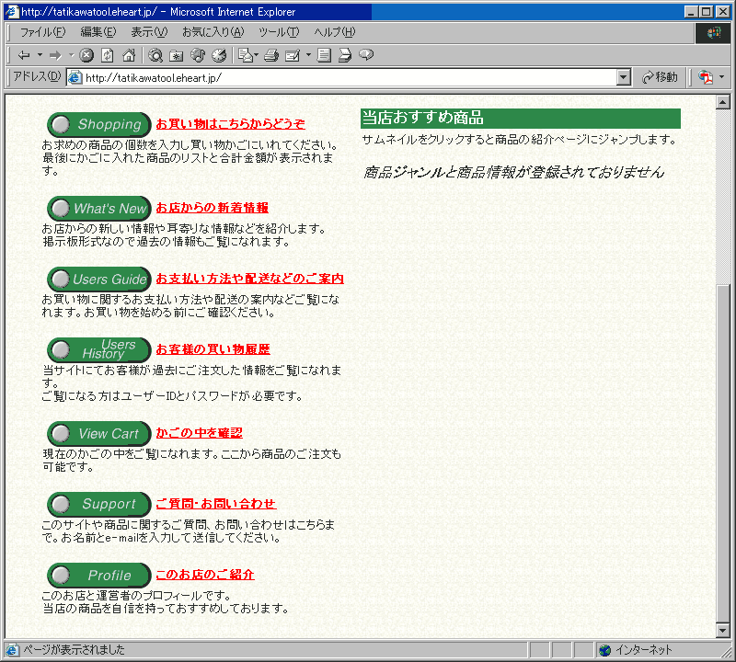Viewport: 736px width, 662px height.
Task: Open the 表示(V) menu
Action: tap(149, 32)
